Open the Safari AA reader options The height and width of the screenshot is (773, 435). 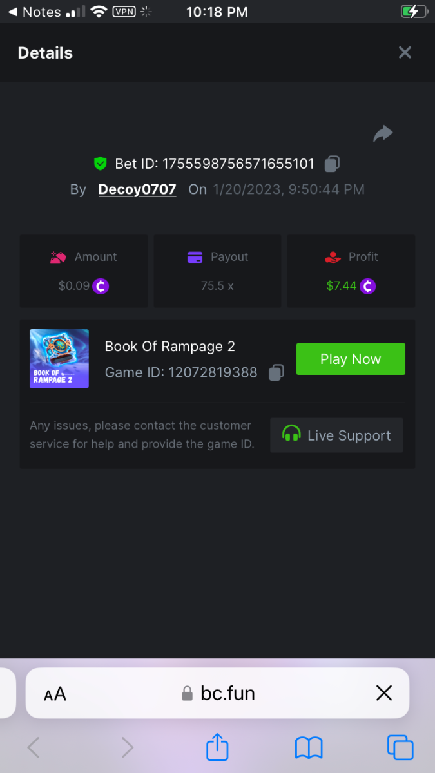[x=55, y=693]
